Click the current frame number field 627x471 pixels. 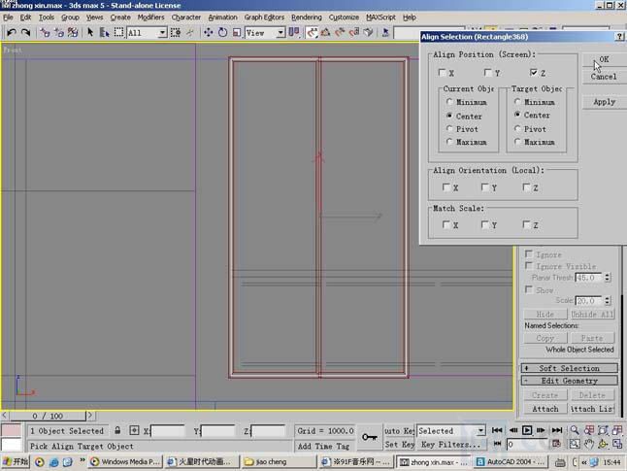click(527, 444)
